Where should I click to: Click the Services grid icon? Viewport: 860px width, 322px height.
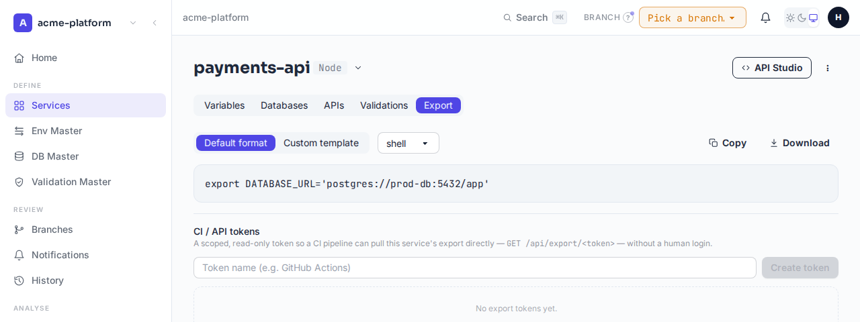point(19,105)
